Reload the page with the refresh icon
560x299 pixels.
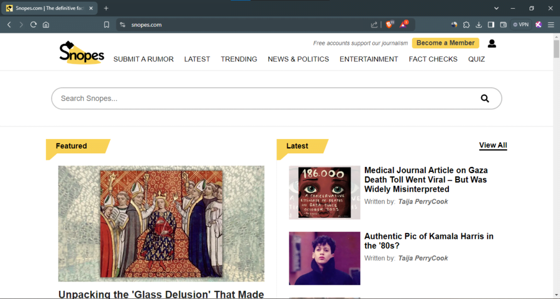click(x=33, y=25)
